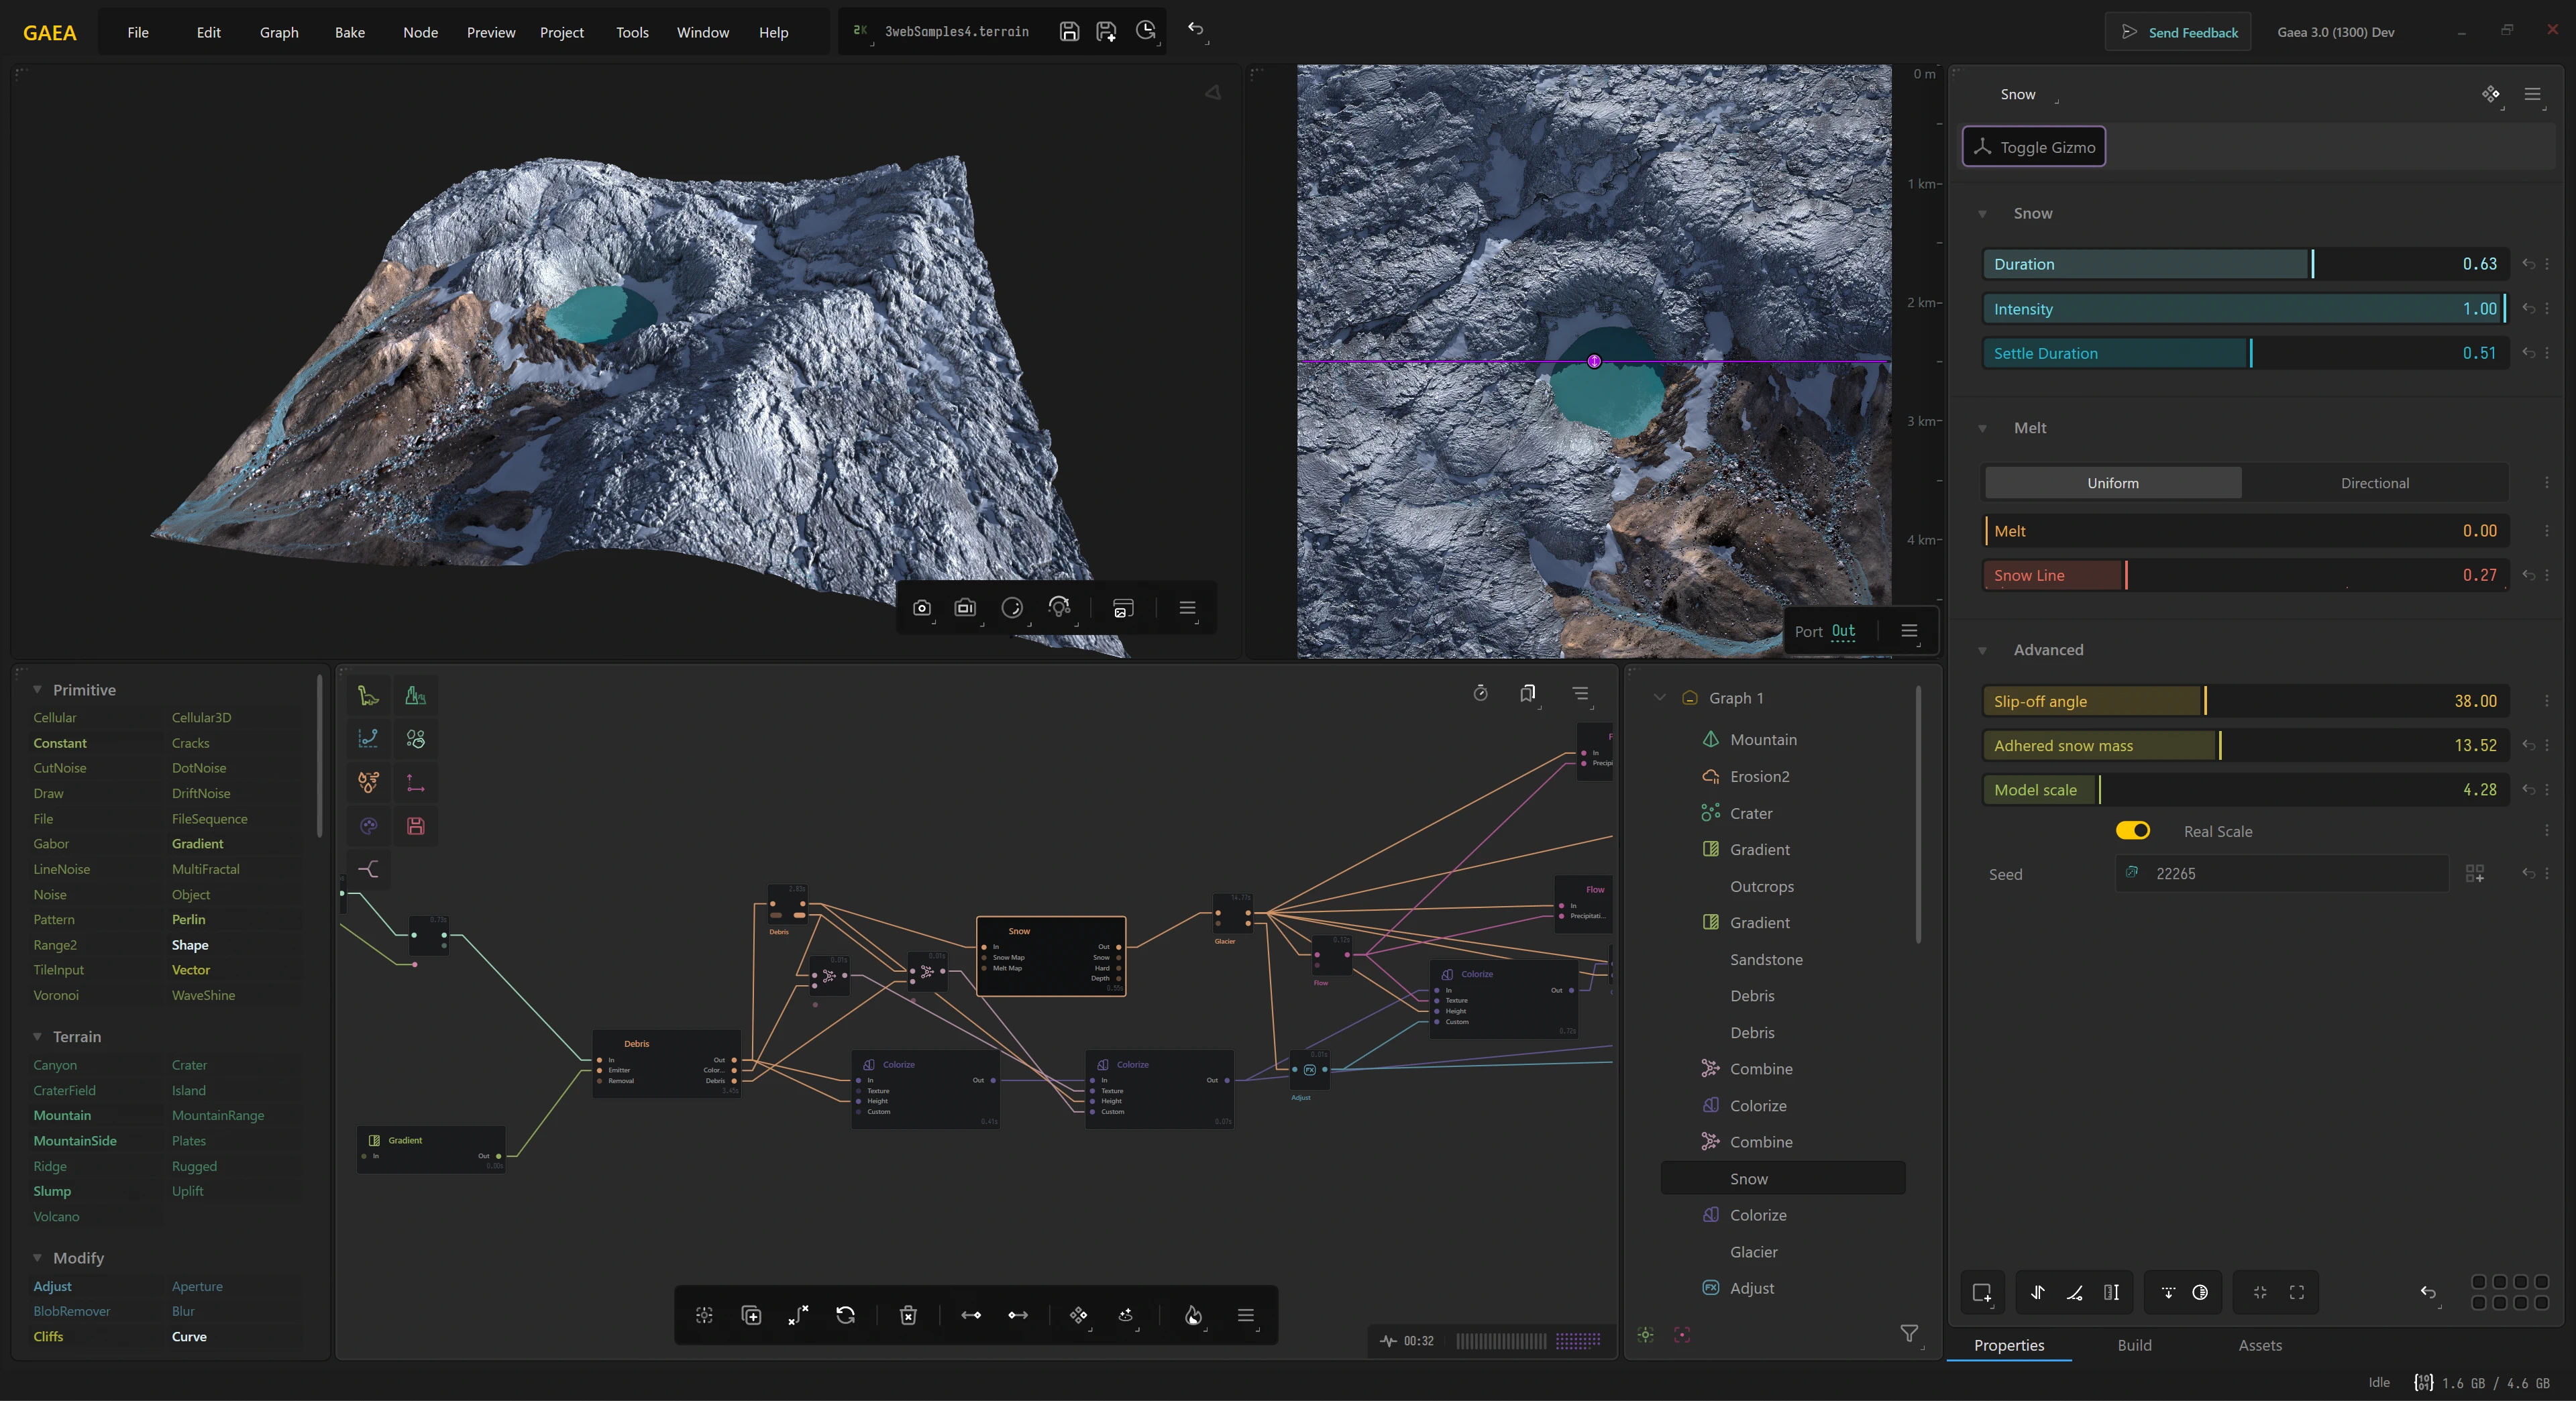This screenshot has width=2576, height=1401.
Task: Toggle the Gizmo button
Action: [x=2033, y=147]
